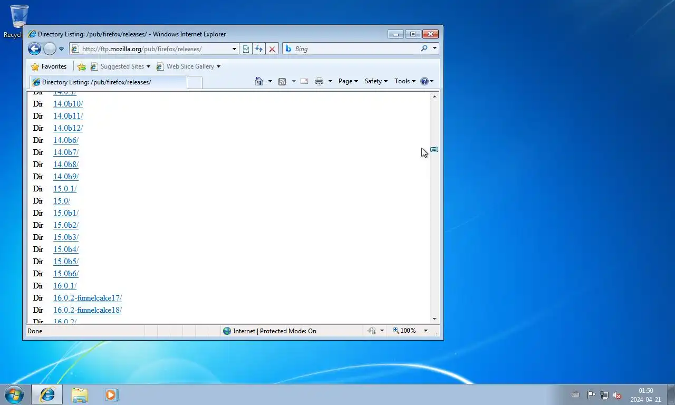Click the Print icon
This screenshot has width=675, height=405.
click(x=319, y=81)
